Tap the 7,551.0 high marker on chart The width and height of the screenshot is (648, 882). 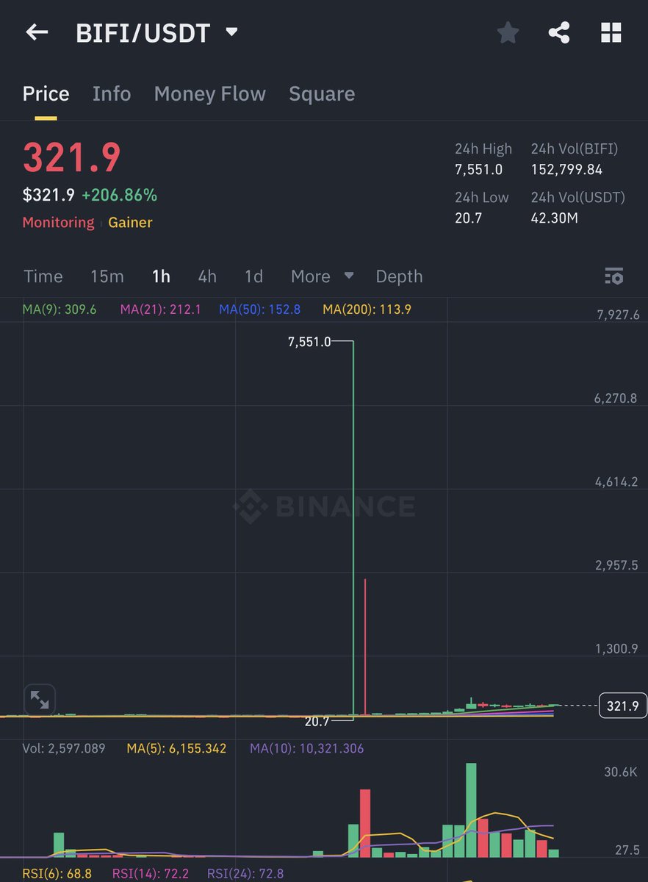[x=309, y=342]
